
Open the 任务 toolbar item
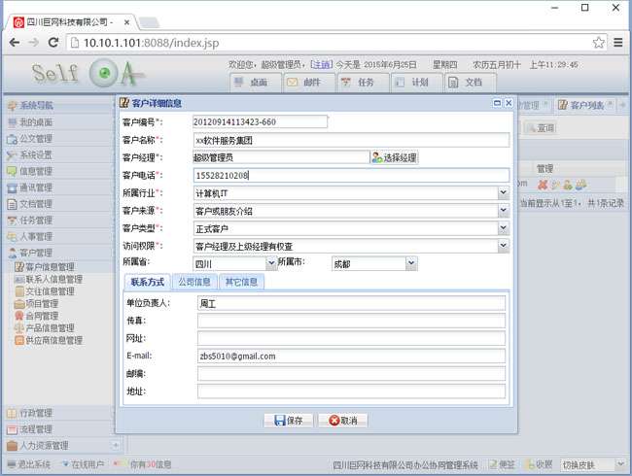358,83
